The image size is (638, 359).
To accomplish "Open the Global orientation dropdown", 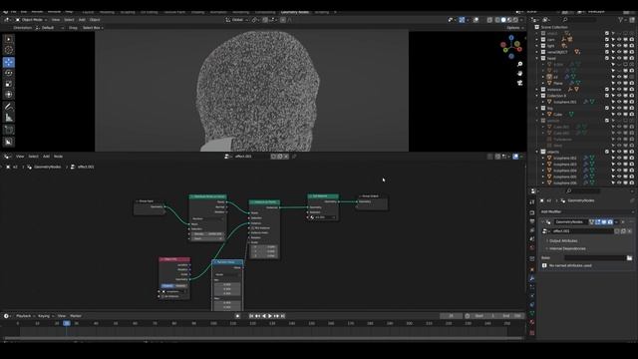I will pyautogui.click(x=236, y=20).
